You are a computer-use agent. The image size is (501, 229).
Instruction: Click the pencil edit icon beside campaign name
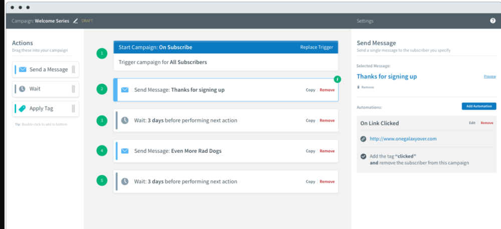76,21
